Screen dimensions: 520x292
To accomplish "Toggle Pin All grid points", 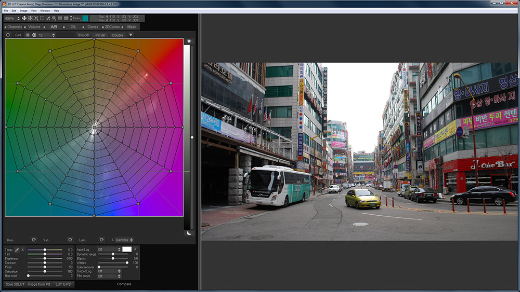I will [100, 35].
